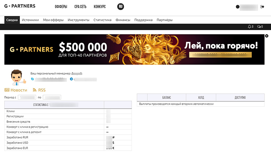Click the Заработано EUR row
Image resolution: width=271 pixels, height=155 pixels.
click(x=68, y=148)
